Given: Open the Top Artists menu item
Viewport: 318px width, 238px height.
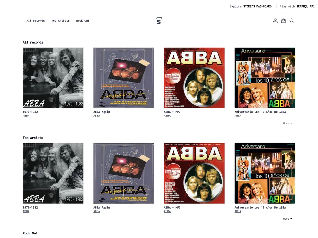Looking at the screenshot, I should tap(61, 21).
